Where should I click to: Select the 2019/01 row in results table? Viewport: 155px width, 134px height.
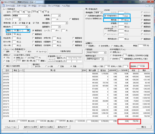click(x=76, y=110)
